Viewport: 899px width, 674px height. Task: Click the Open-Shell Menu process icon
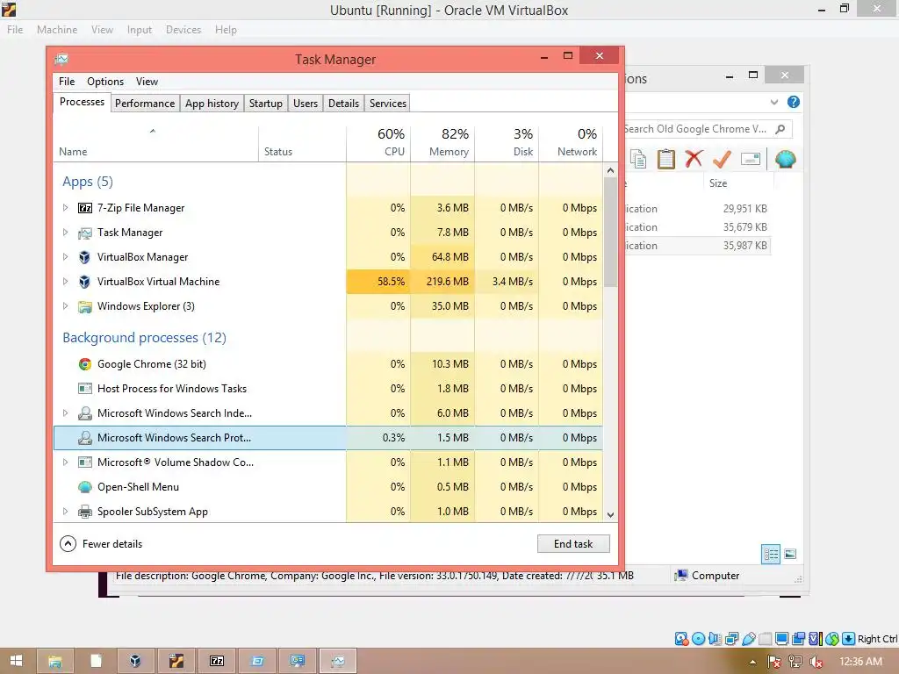(85, 487)
